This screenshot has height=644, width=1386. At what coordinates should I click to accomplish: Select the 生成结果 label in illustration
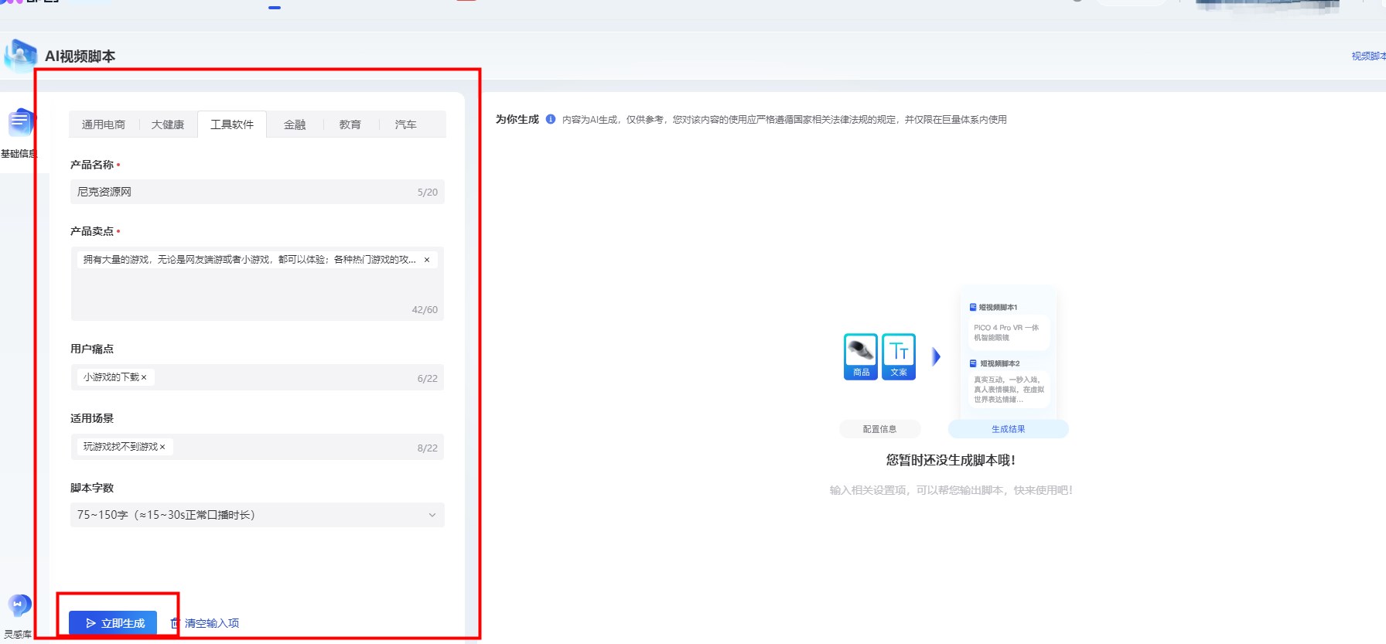tap(1008, 429)
